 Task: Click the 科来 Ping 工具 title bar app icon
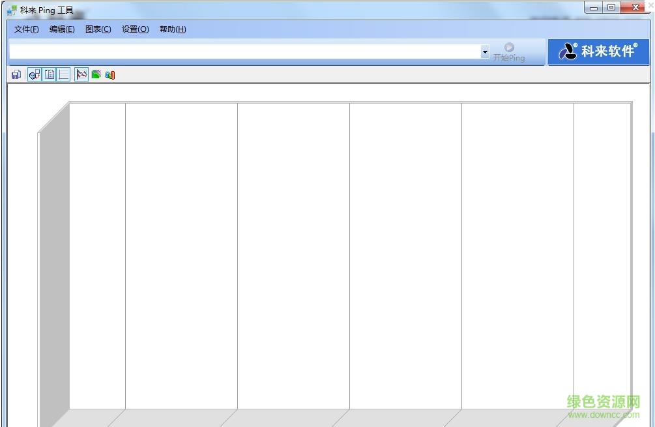click(12, 10)
